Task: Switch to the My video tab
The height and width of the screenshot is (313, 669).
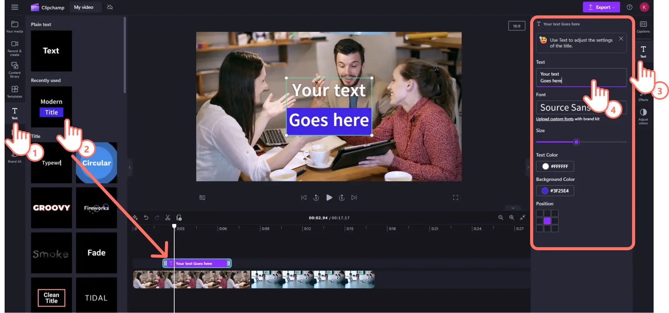Action: pos(84,7)
